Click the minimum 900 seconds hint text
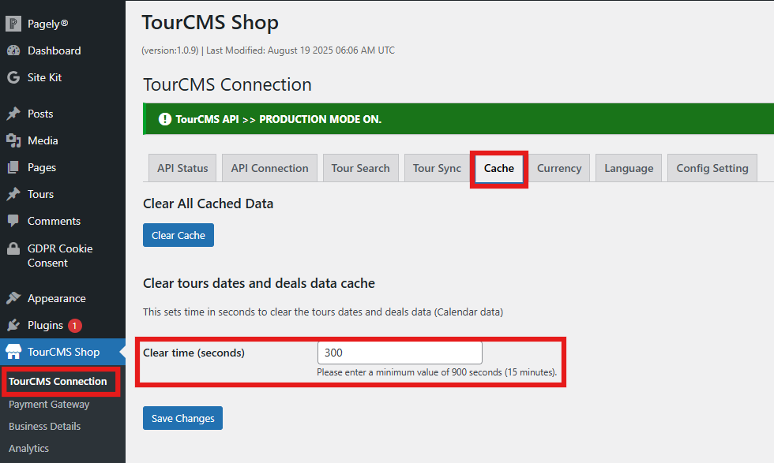 (437, 372)
